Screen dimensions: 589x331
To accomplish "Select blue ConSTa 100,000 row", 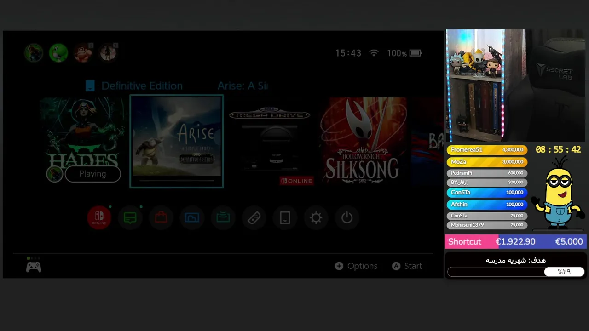I will point(487,192).
